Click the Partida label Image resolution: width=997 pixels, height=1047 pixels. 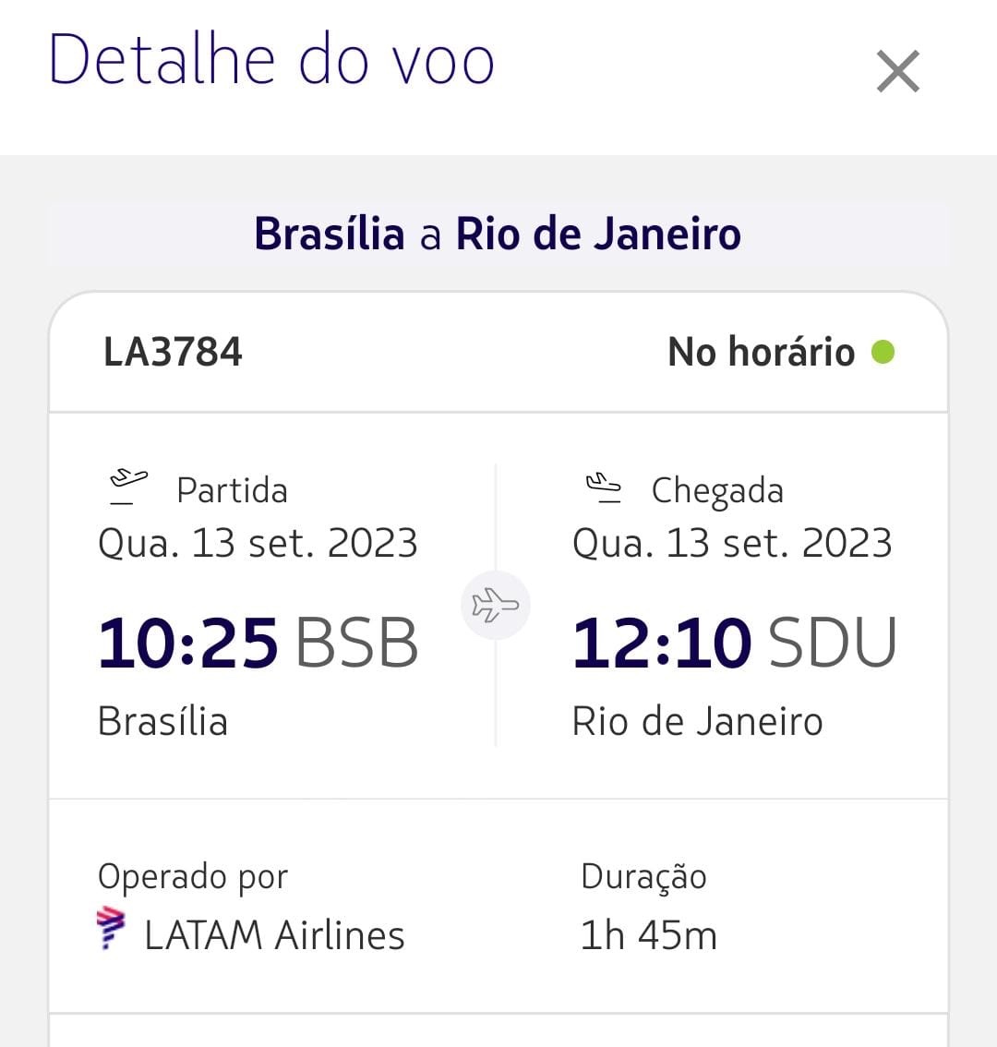[232, 490]
